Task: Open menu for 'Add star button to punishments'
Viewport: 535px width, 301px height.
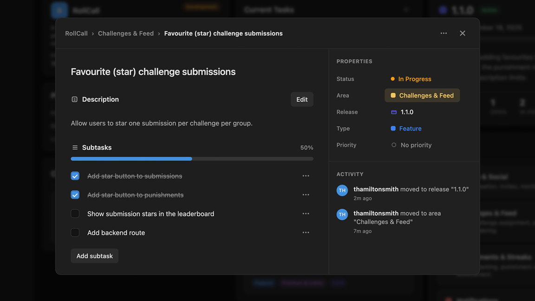Action: [306, 195]
